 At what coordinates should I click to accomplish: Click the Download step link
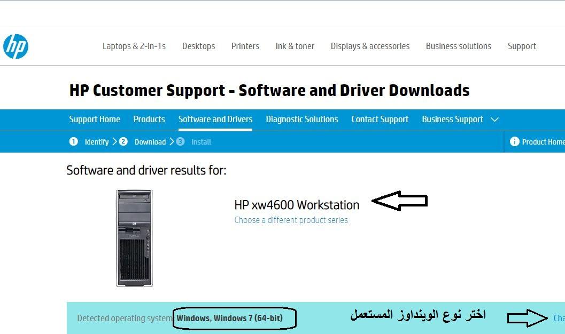click(150, 142)
